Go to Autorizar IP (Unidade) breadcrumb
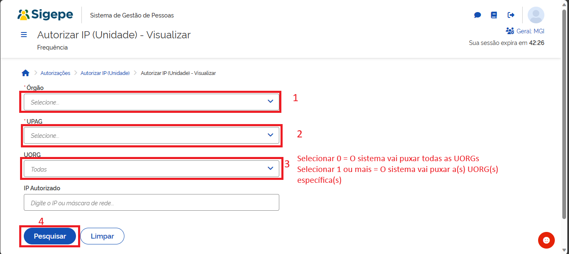The image size is (569, 254). coord(105,73)
